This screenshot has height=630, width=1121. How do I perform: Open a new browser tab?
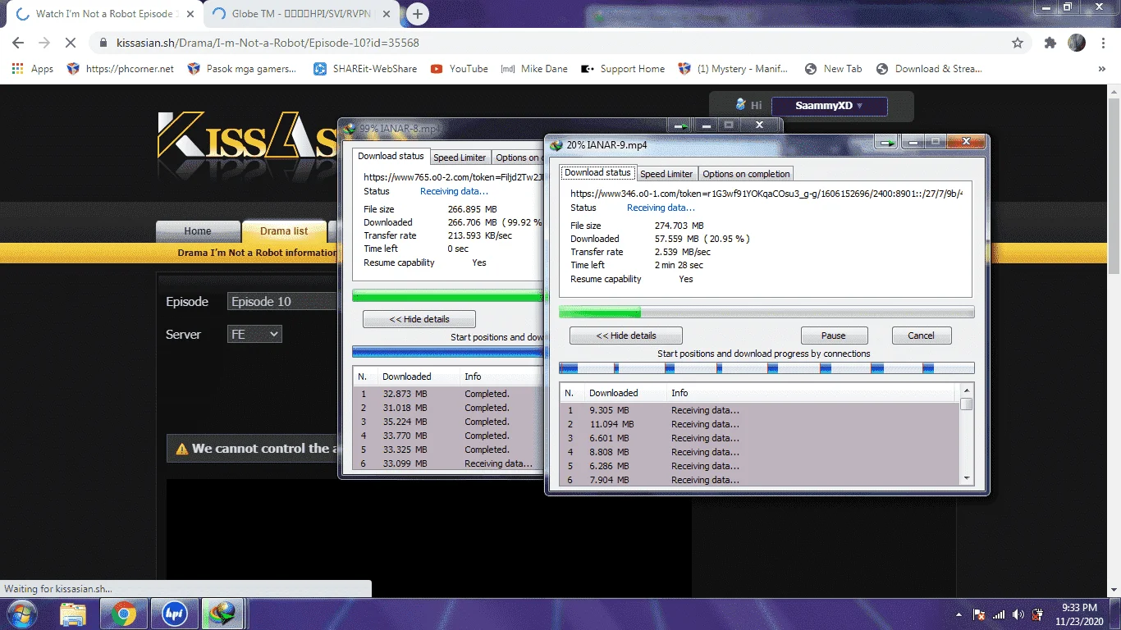418,14
